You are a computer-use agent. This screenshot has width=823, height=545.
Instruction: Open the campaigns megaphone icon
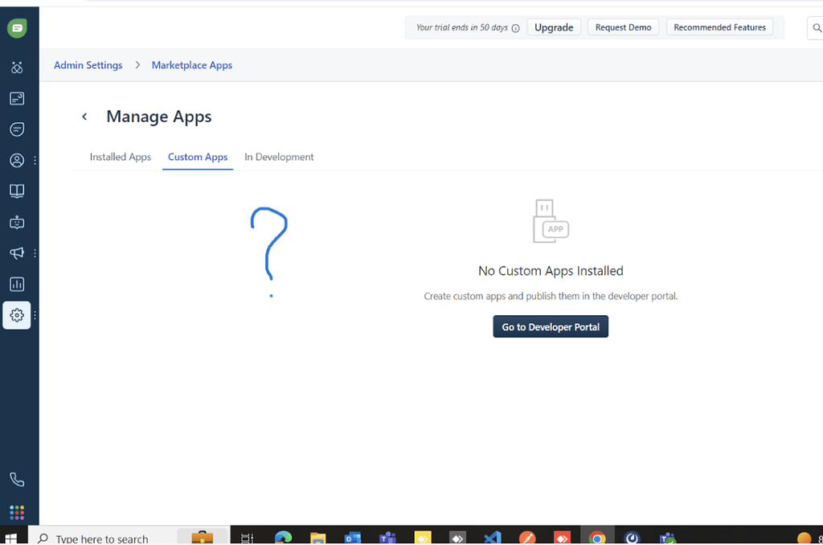(x=17, y=252)
